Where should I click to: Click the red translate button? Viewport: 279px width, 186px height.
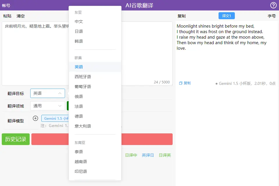click(102, 139)
